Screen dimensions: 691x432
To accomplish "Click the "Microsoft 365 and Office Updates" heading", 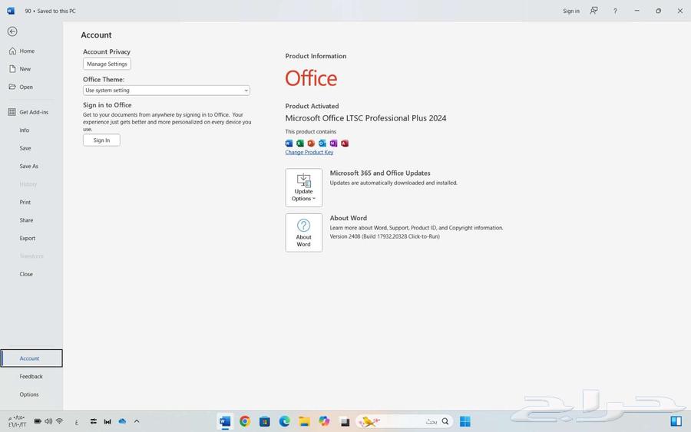I will [x=380, y=173].
